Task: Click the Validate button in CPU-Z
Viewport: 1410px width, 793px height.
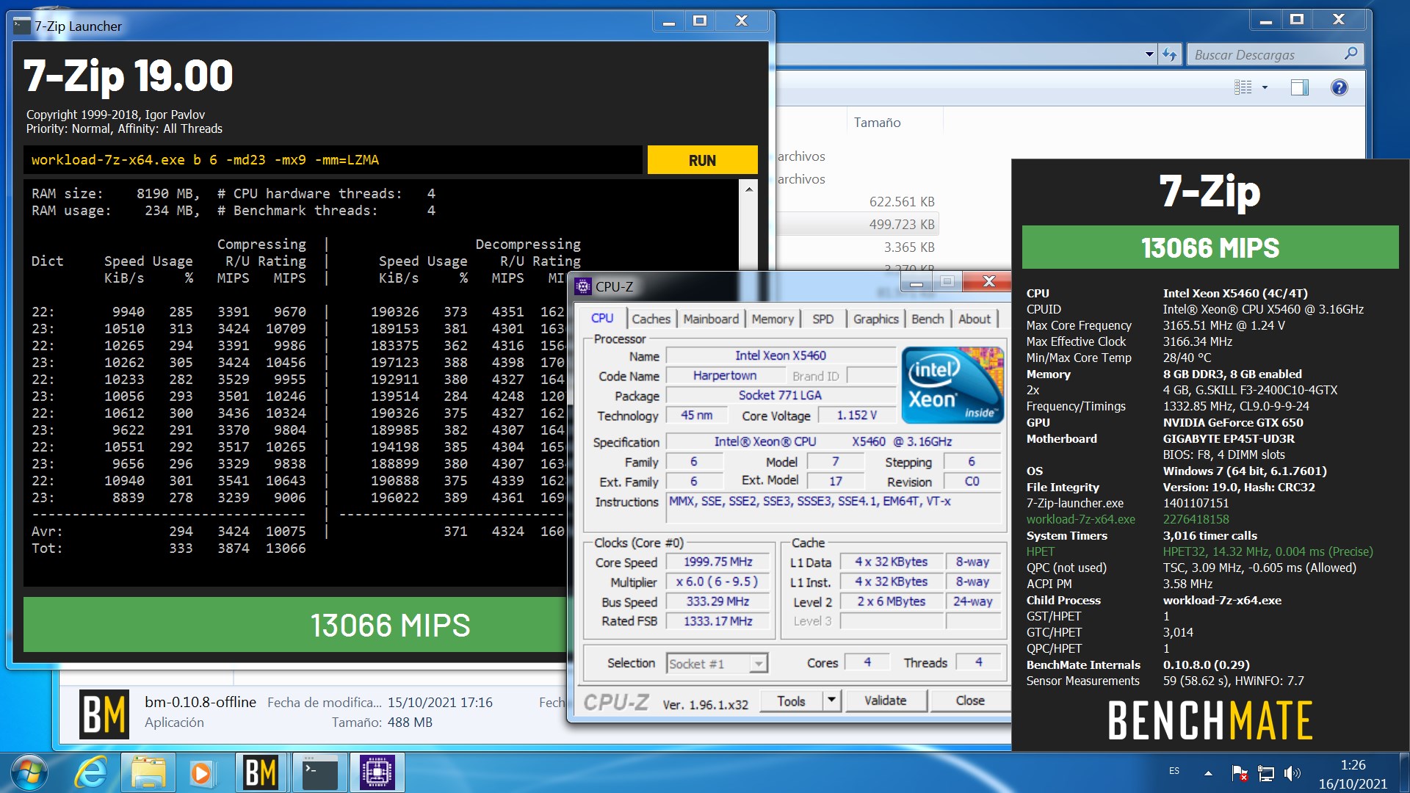Action: point(885,700)
